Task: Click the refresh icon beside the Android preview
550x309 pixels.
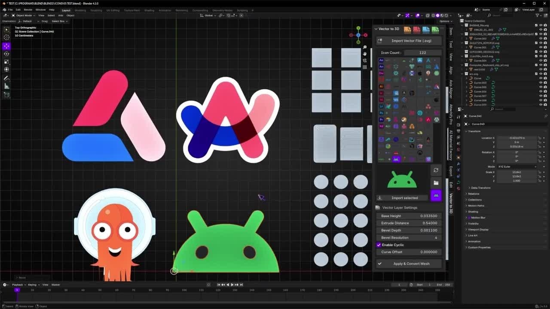Action: click(x=436, y=170)
